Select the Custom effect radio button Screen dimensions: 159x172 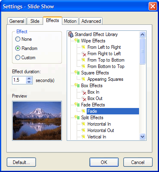18,58
